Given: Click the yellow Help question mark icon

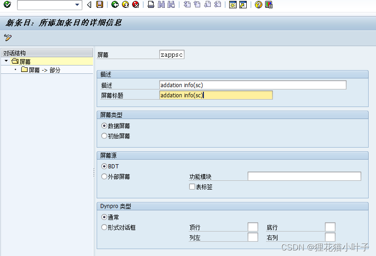Looking at the screenshot, I should (x=258, y=5).
